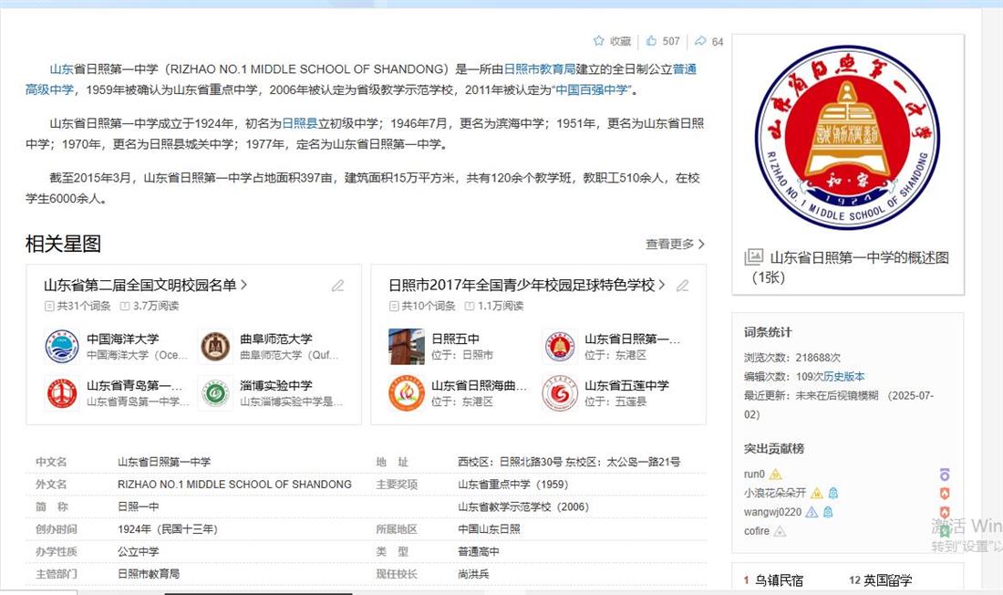Select the 尚洪兵 principal name

pos(473,574)
